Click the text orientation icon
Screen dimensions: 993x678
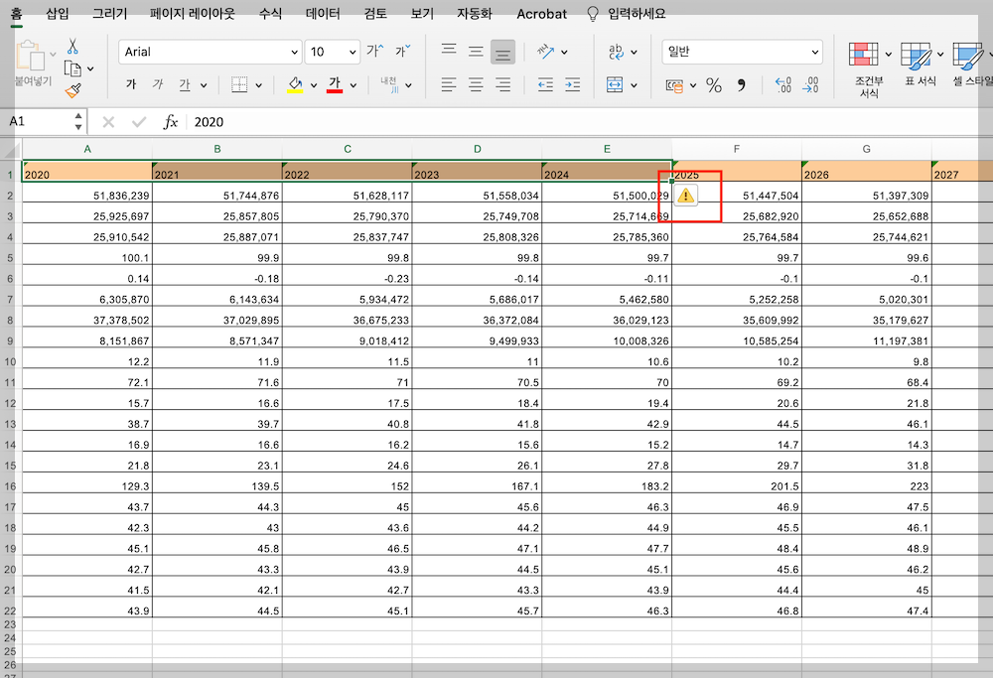click(545, 52)
